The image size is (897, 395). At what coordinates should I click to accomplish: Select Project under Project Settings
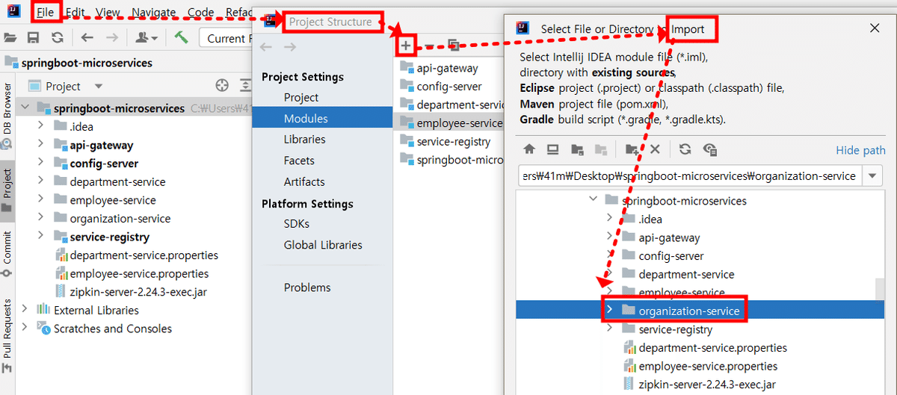click(301, 97)
